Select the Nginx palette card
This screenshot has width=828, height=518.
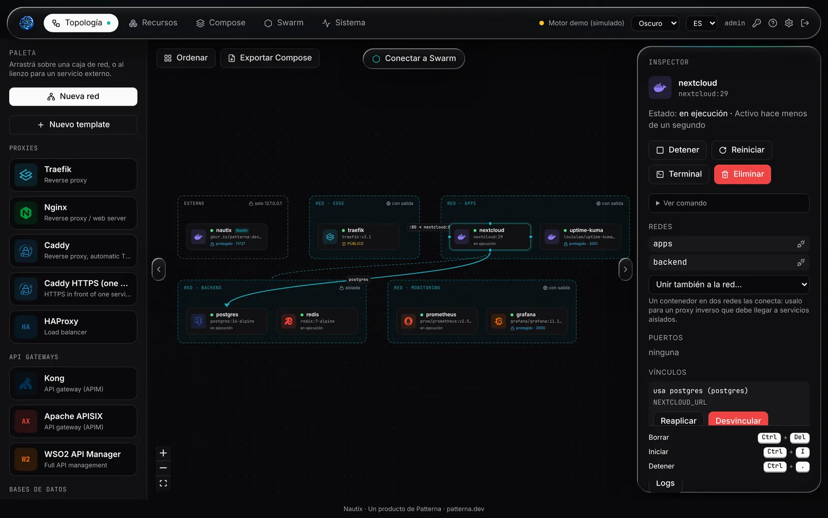pyautogui.click(x=73, y=213)
